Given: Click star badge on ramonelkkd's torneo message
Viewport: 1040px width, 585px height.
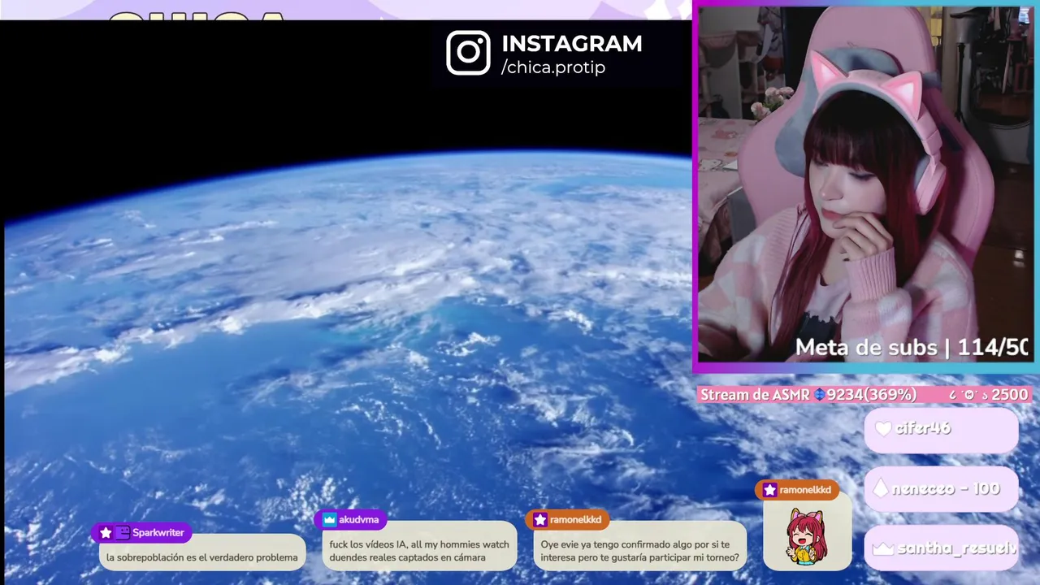Looking at the screenshot, I should (x=539, y=520).
